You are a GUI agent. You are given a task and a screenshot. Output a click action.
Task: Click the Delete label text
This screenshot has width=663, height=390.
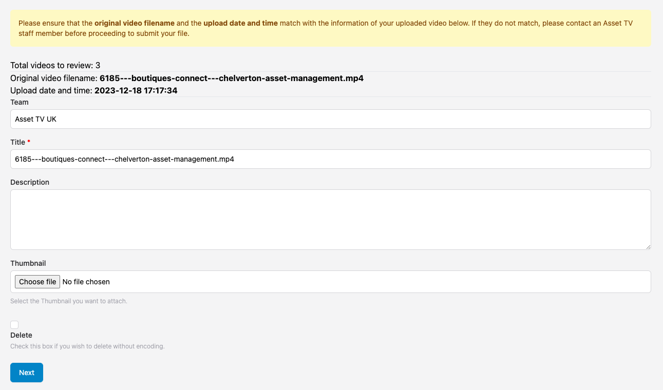(21, 335)
